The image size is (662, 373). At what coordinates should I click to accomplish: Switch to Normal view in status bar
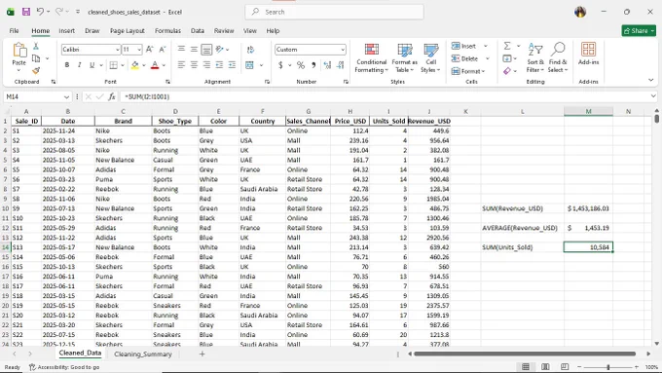tap(526, 366)
